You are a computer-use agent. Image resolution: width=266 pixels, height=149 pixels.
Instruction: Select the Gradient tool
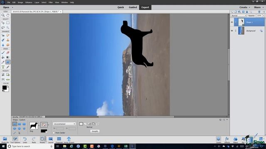tap(8, 57)
